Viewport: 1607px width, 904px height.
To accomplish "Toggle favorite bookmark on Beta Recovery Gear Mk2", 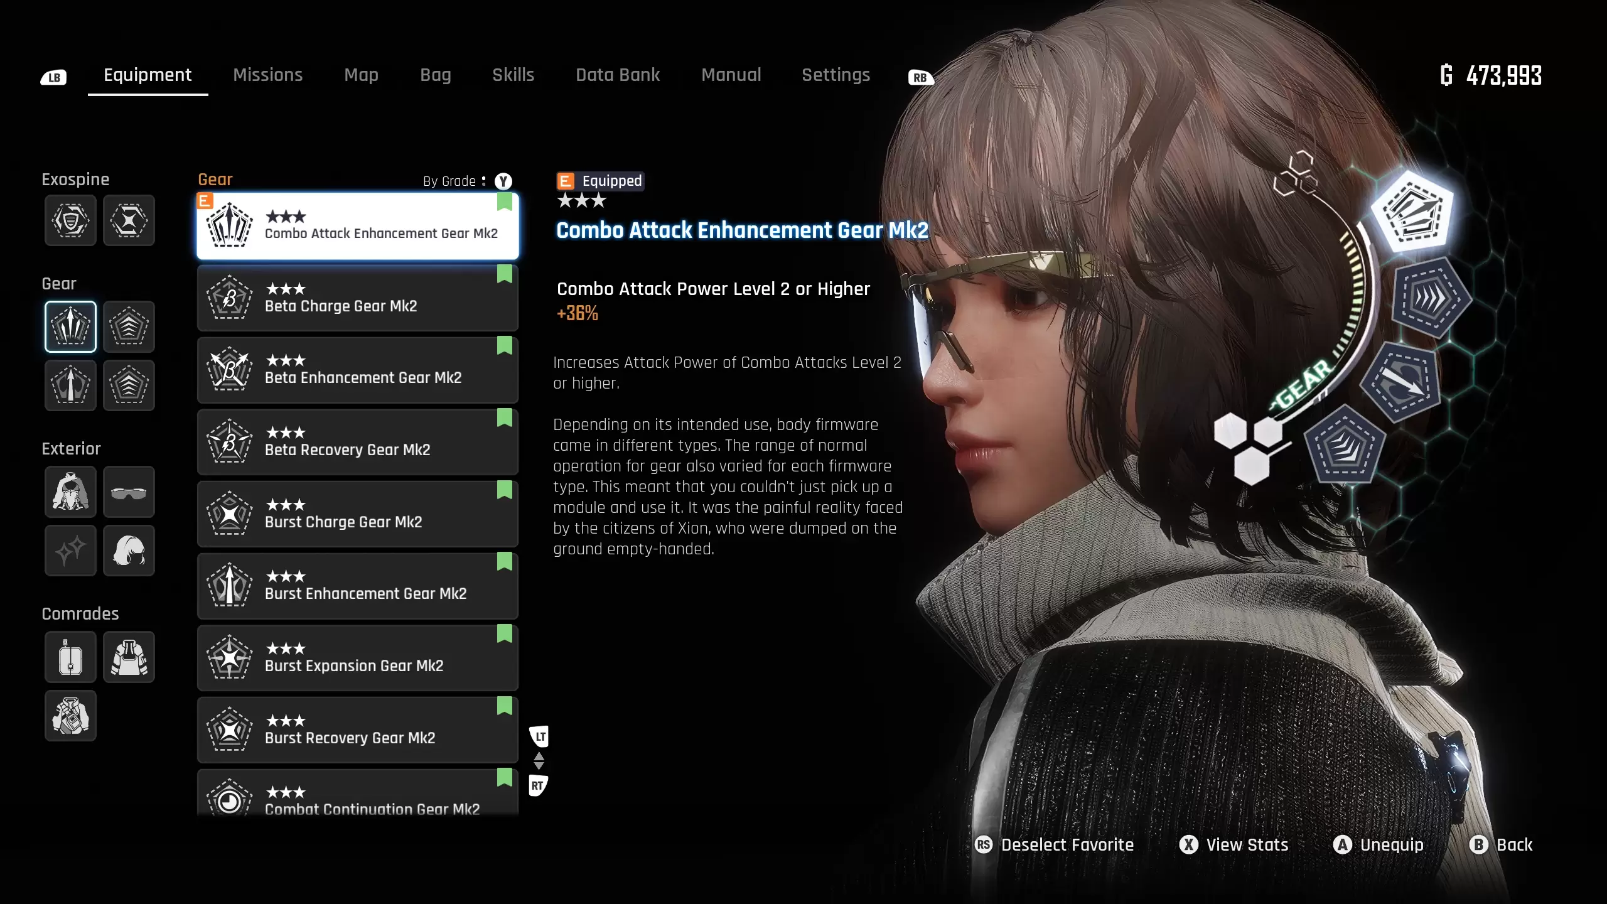I will (505, 417).
